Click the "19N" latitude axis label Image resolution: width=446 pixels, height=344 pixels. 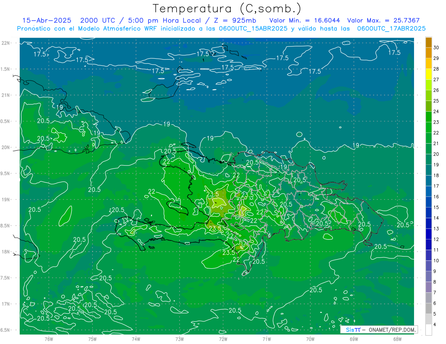click(6, 199)
